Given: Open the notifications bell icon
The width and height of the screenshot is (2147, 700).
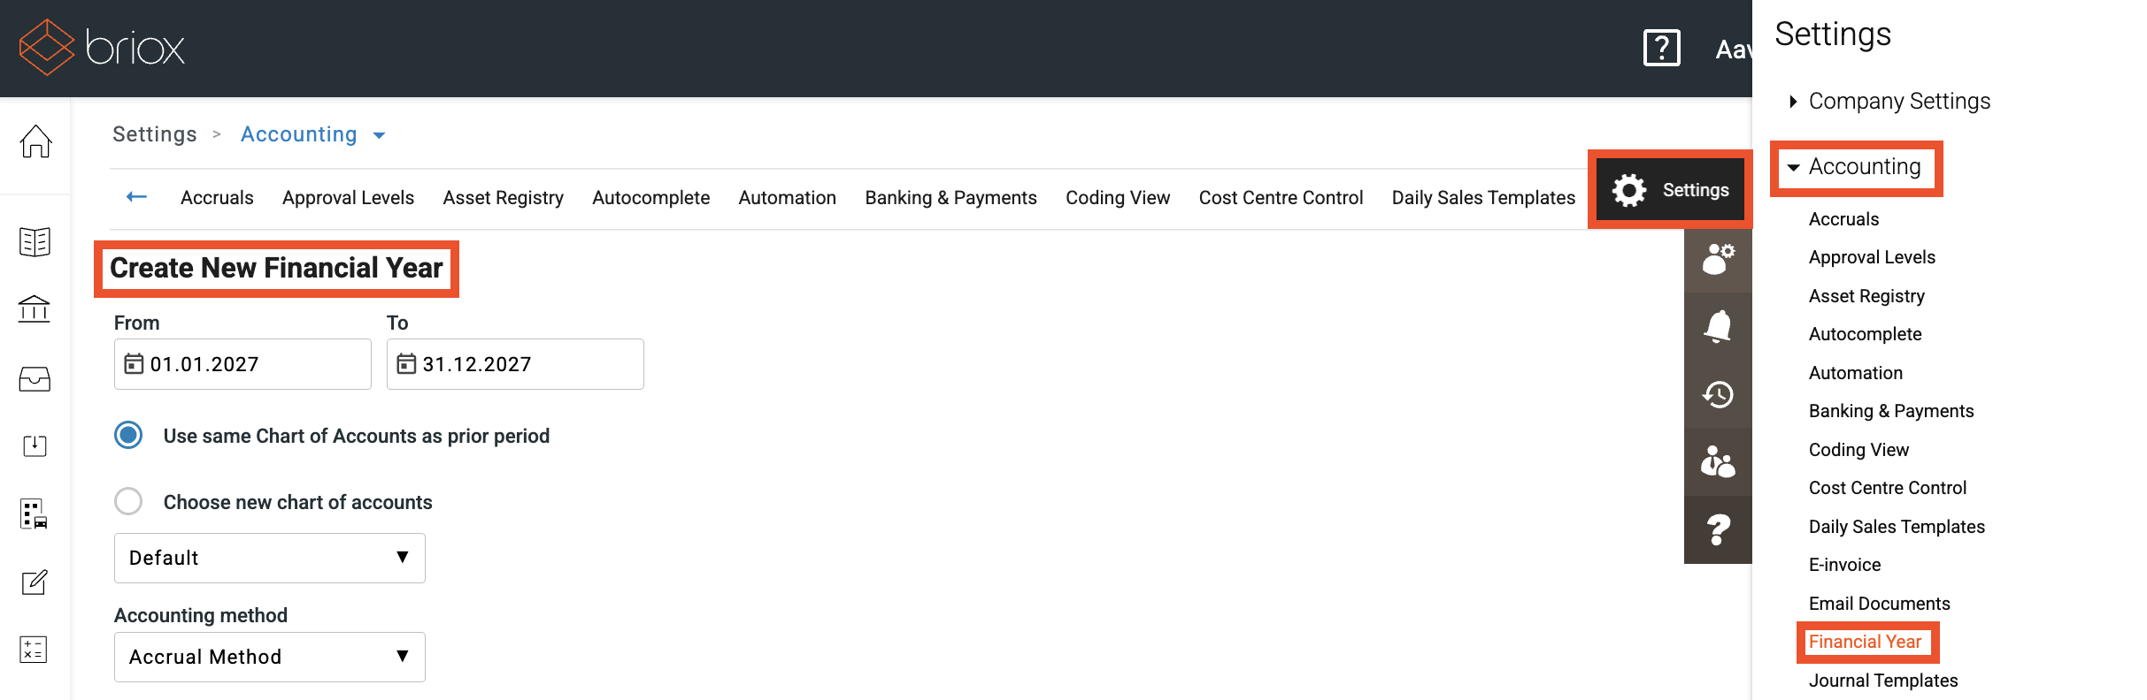Looking at the screenshot, I should (1718, 327).
